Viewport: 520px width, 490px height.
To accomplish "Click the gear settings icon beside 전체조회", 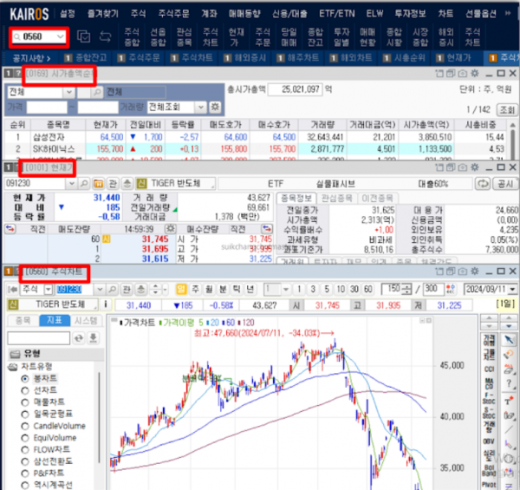I will click(x=215, y=107).
